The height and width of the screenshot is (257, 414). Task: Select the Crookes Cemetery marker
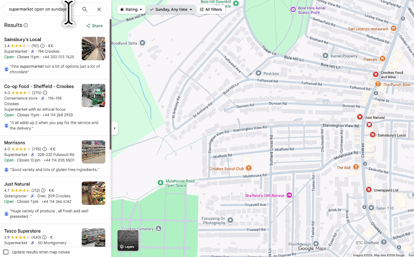(158, 228)
